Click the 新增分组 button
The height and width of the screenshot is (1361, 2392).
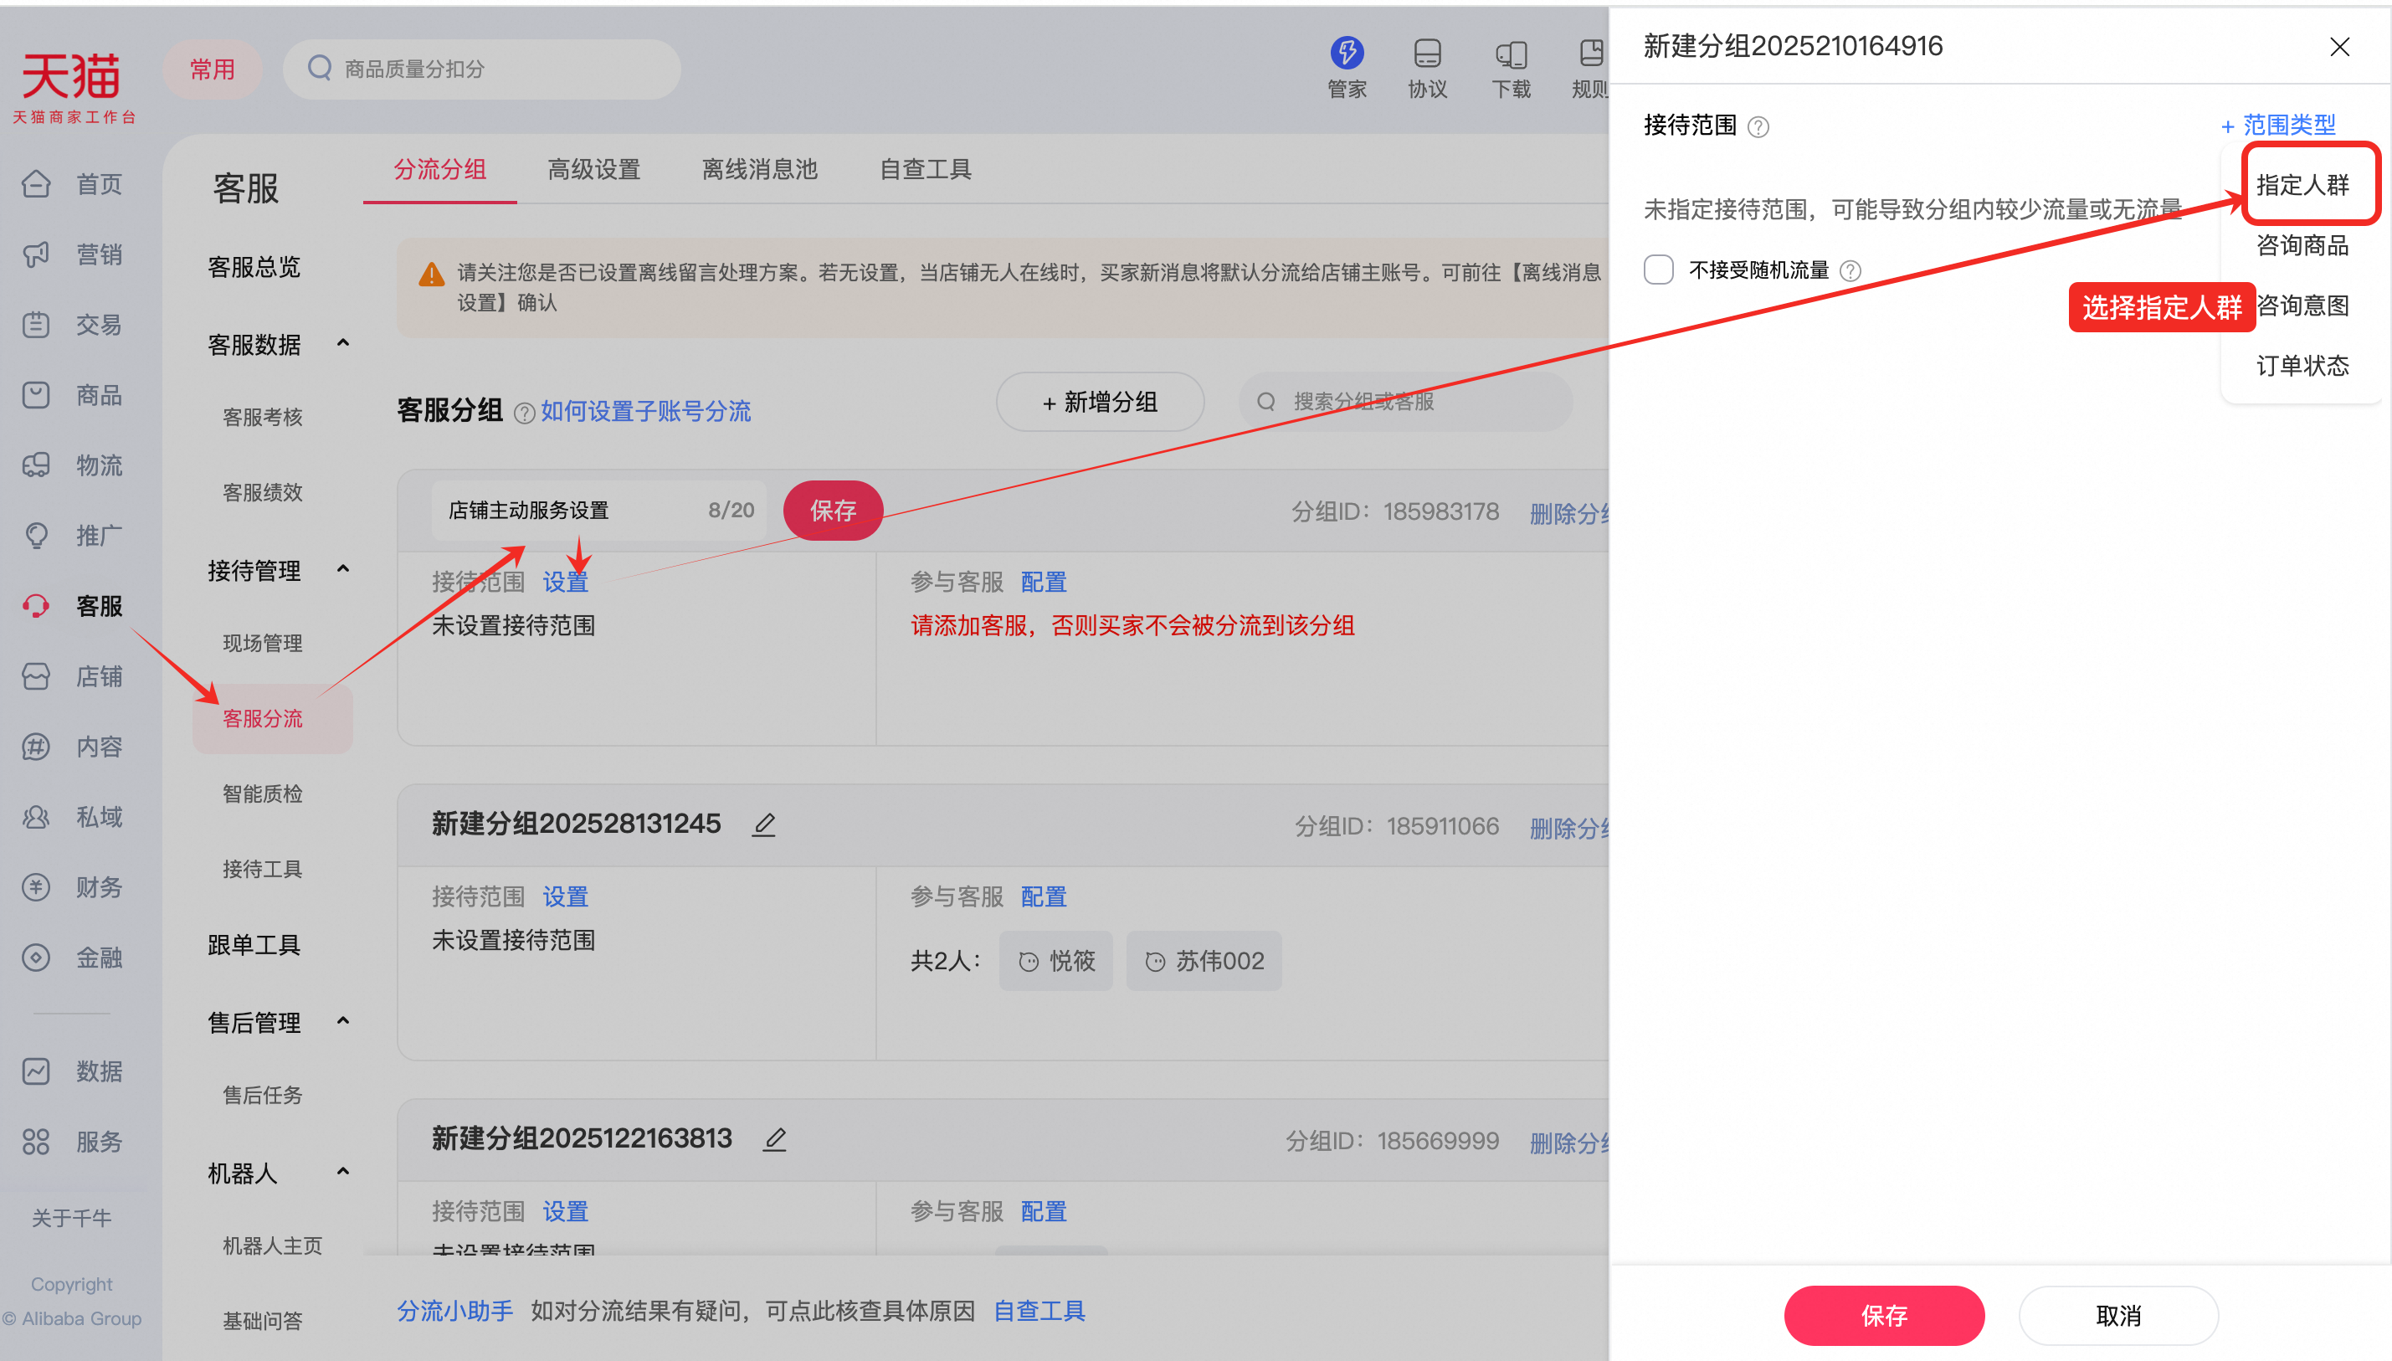(x=1100, y=402)
